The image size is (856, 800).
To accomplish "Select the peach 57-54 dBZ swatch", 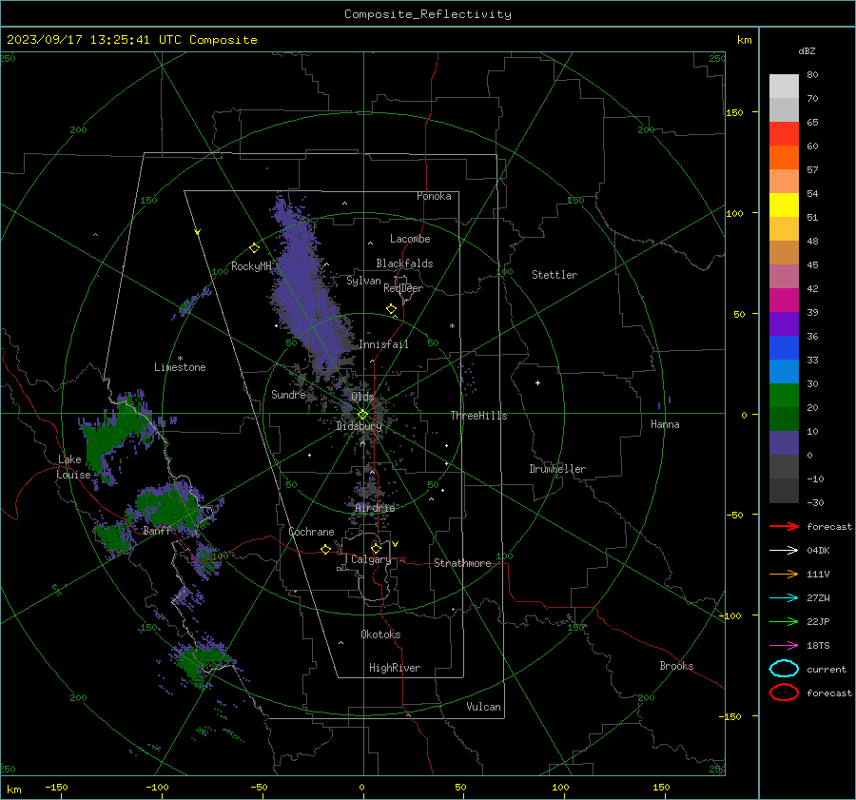I will click(784, 182).
